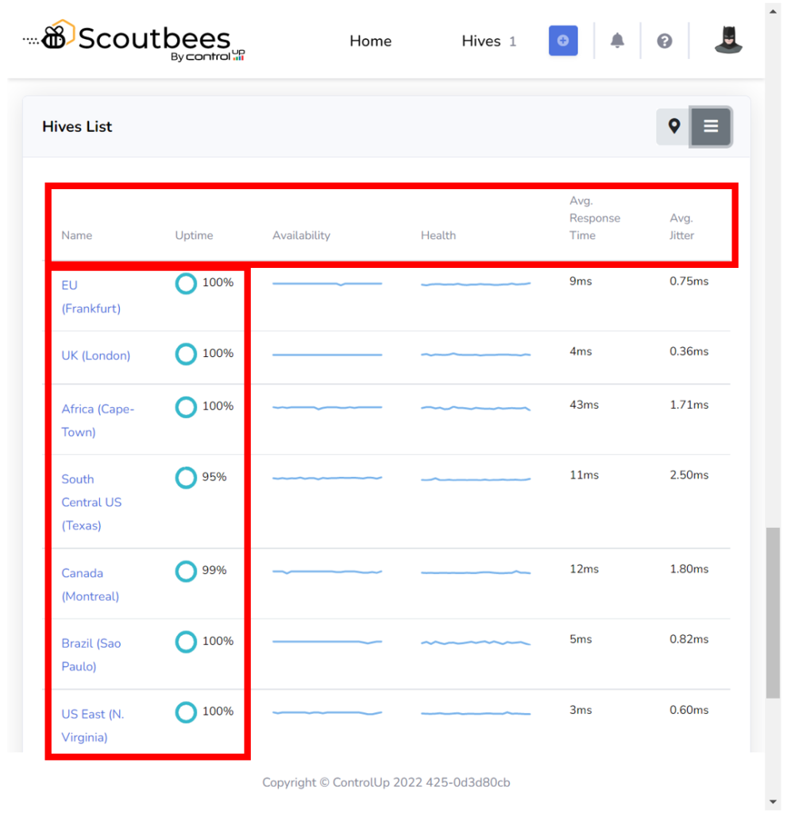Open the help question mark icon
Screen dimensions: 787x814
click(x=665, y=41)
